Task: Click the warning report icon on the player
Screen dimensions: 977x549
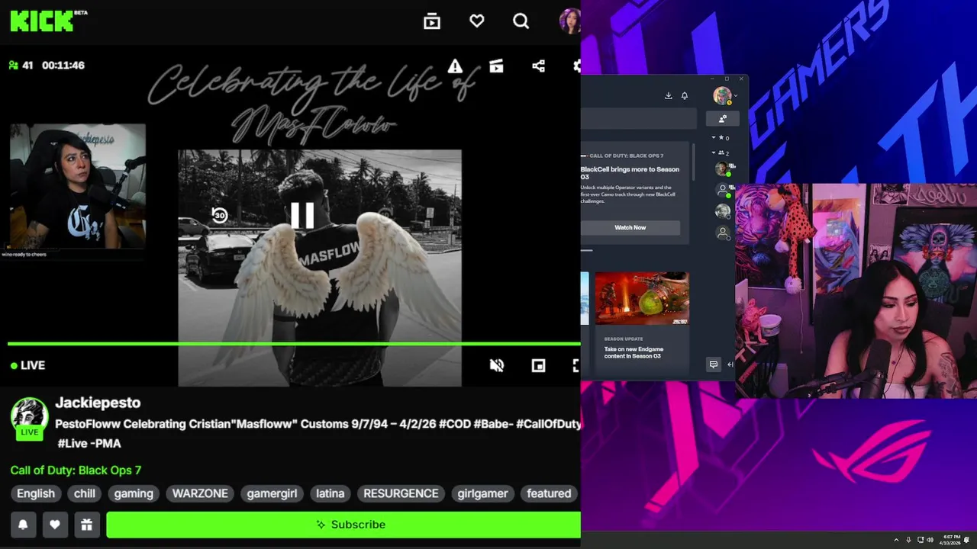Action: (x=455, y=66)
